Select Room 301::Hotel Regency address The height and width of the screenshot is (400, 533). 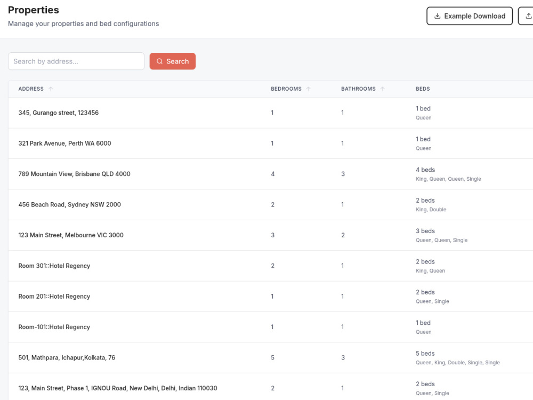[x=54, y=266]
